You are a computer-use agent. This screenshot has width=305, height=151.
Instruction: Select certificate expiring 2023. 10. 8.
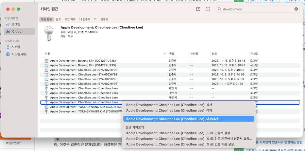[x=170, y=70]
